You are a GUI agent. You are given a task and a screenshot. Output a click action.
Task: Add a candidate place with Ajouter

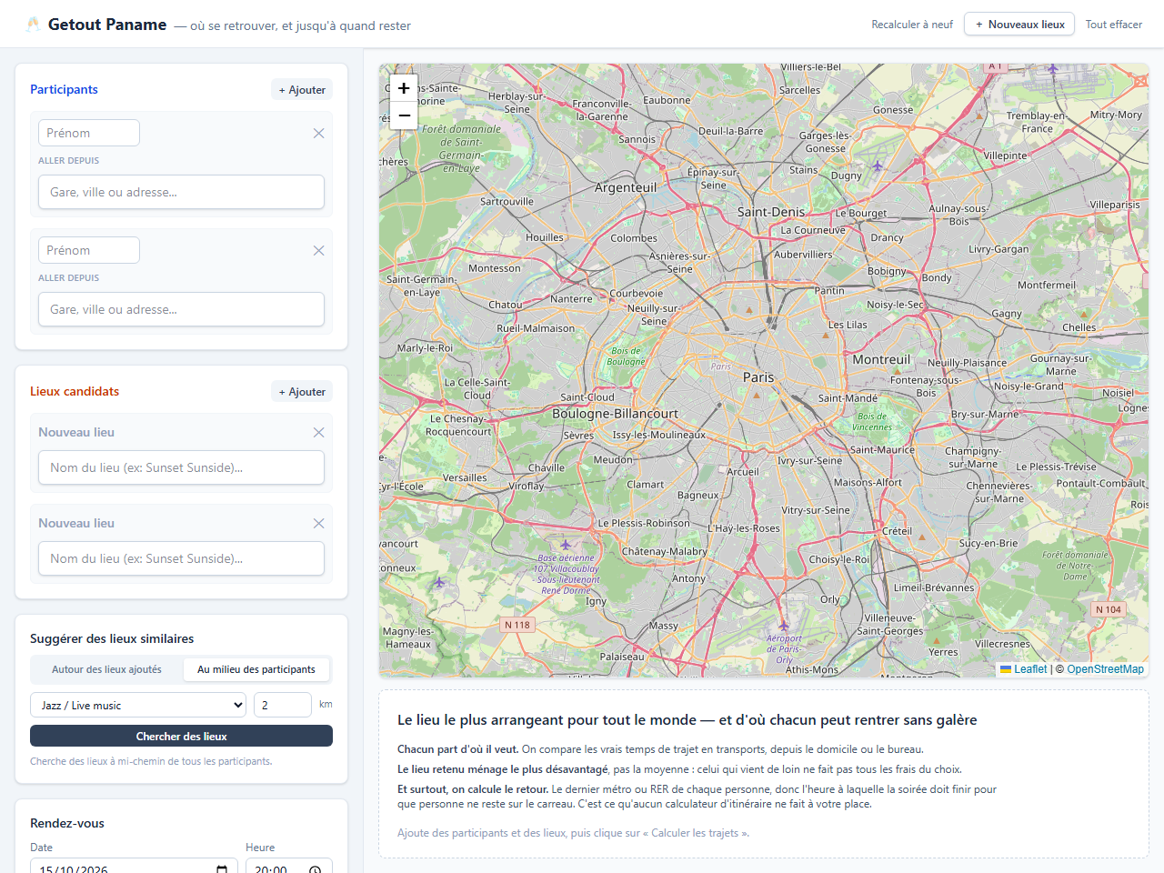[302, 391]
